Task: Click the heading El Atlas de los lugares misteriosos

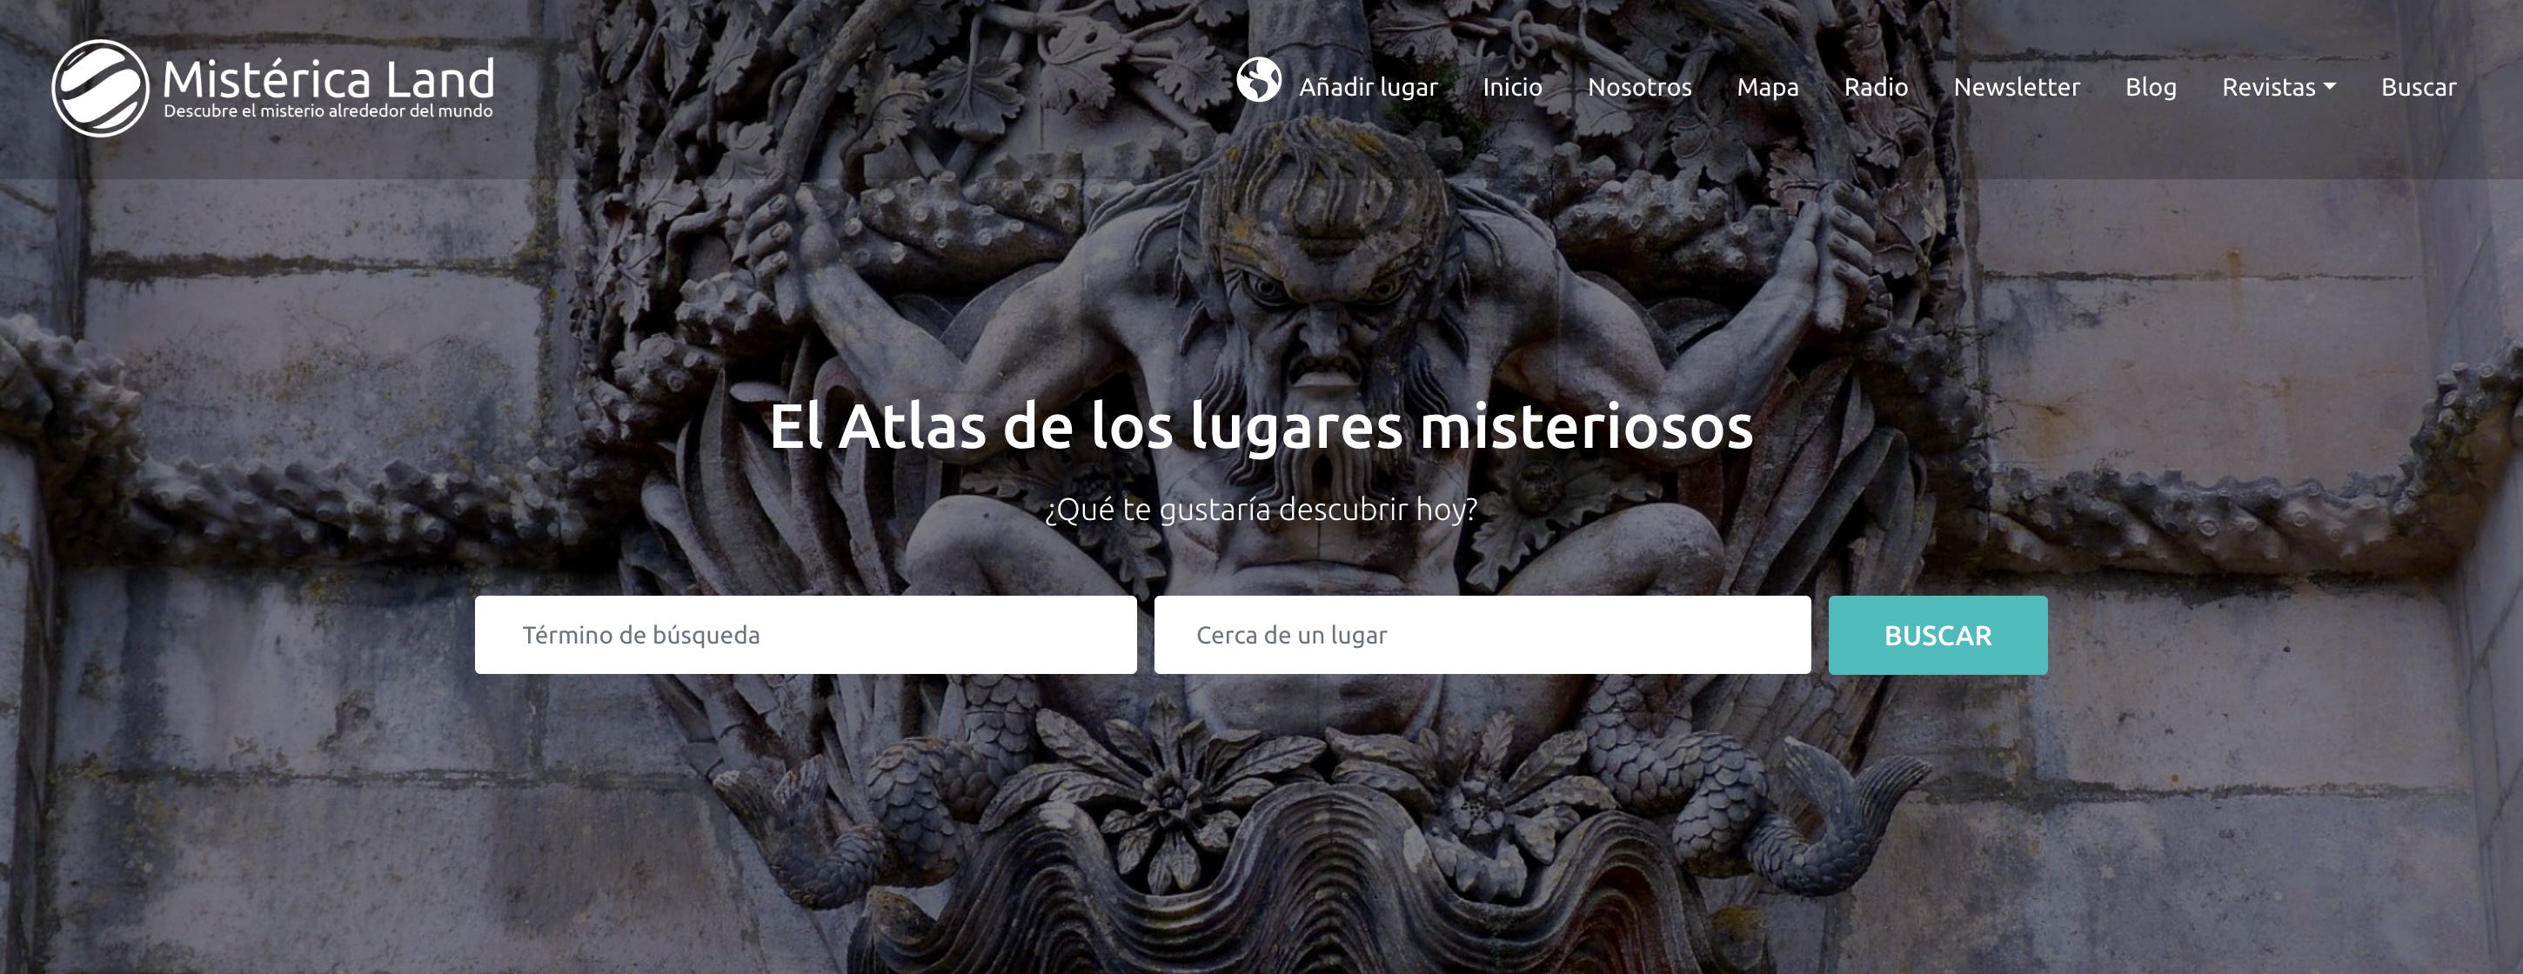Action: point(1261,427)
